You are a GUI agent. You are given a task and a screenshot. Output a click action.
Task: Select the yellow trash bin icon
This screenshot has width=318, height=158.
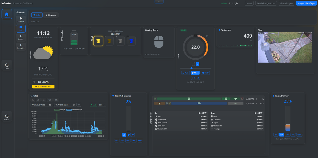98,41
